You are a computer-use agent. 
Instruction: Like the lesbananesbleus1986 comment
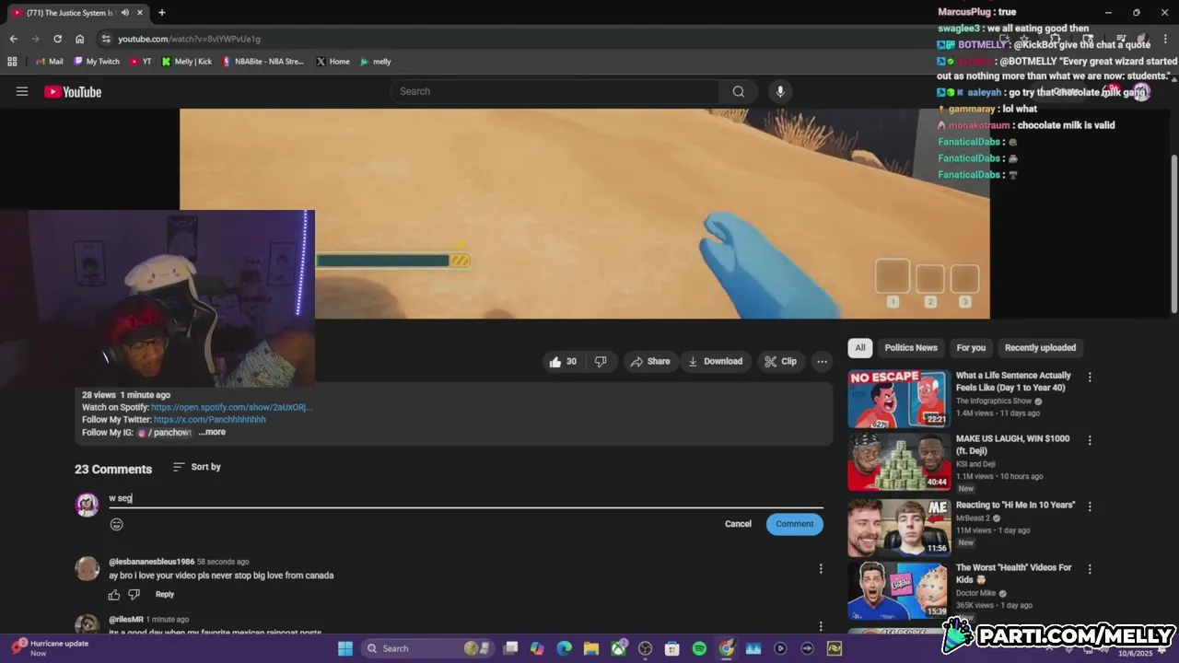pos(114,595)
